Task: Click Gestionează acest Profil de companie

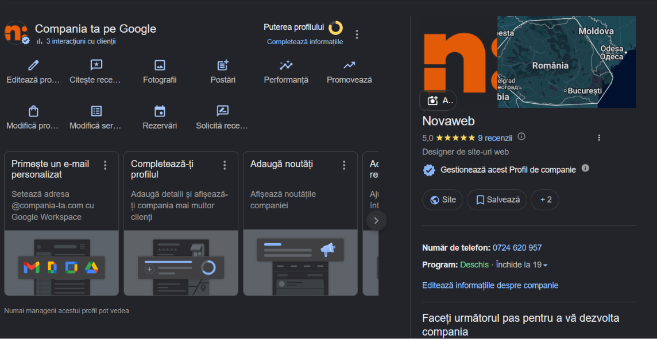Action: coord(508,170)
